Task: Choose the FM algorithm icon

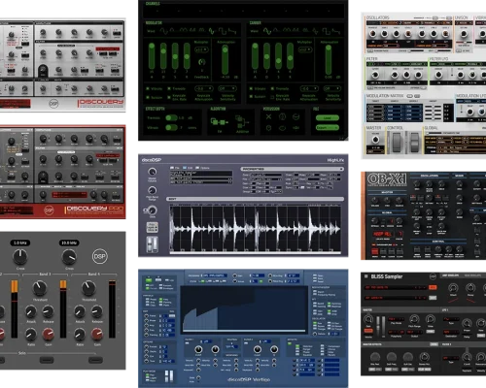Action: point(219,122)
